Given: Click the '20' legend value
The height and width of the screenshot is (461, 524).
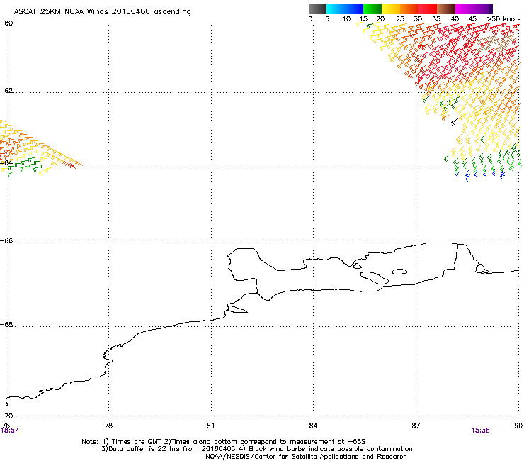Looking at the screenshot, I should [381, 19].
